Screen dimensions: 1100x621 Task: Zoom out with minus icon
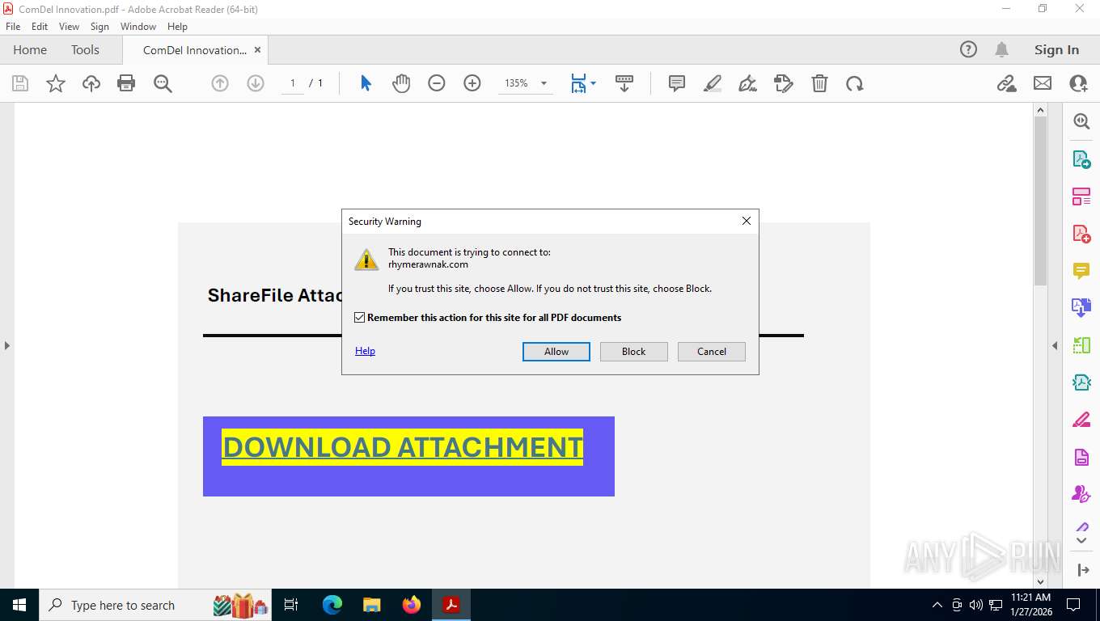pyautogui.click(x=437, y=83)
